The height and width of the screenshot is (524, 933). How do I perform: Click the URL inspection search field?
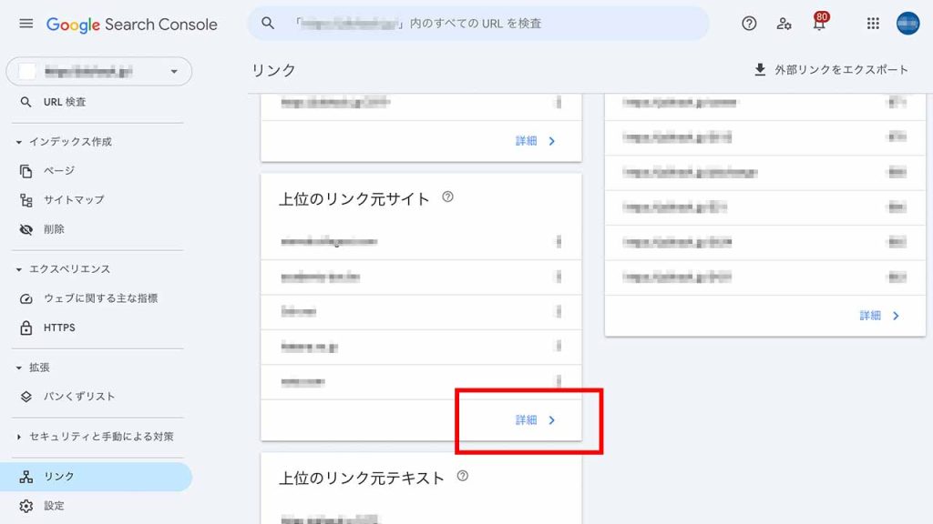[478, 24]
